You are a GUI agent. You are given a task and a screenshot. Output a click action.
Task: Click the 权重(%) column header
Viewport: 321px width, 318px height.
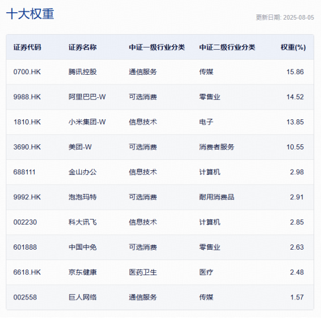293,47
